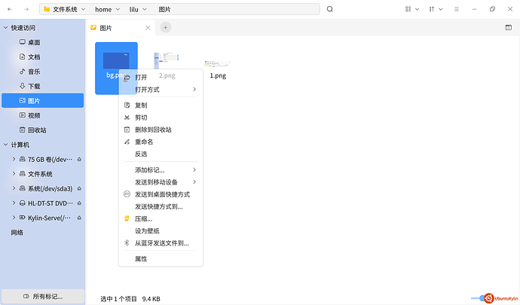Choose 删除到回收站 in the context menu

click(161, 130)
